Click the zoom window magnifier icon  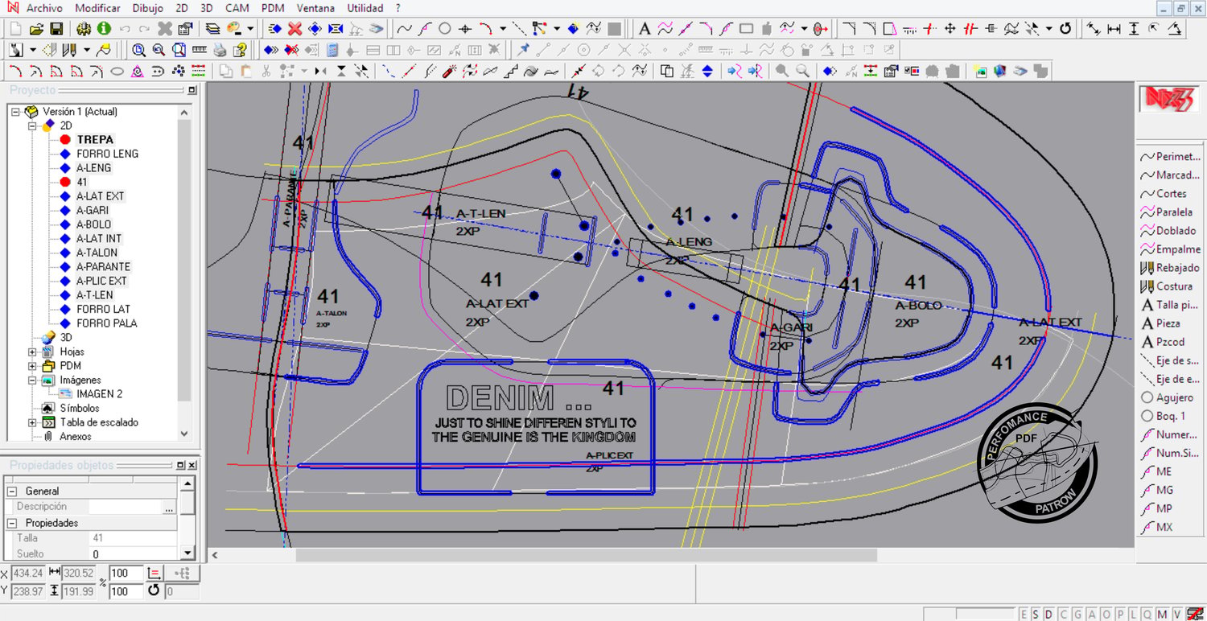point(138,50)
